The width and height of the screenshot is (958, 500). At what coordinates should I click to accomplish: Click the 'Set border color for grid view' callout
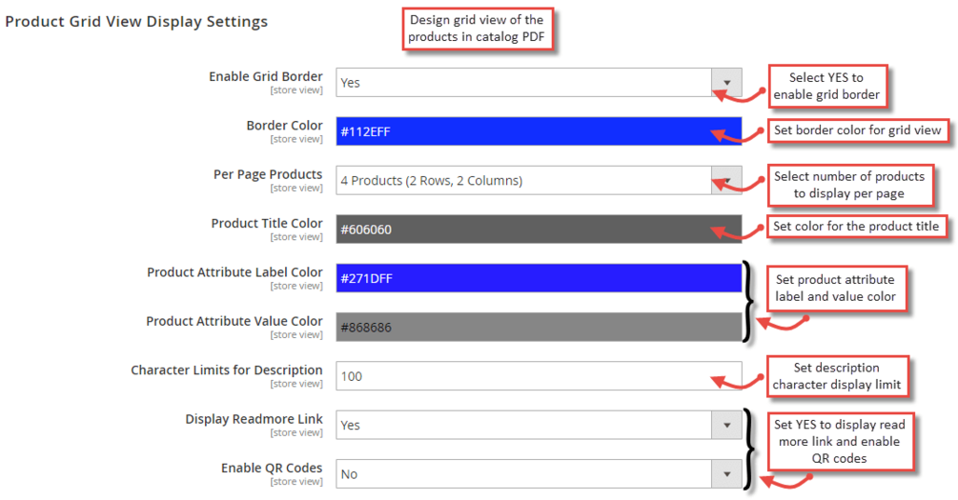pyautogui.click(x=858, y=130)
